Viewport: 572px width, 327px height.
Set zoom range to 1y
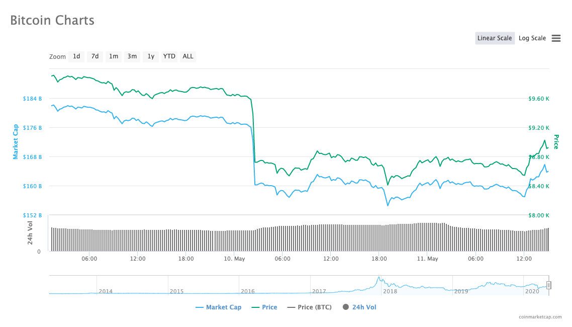(x=151, y=56)
